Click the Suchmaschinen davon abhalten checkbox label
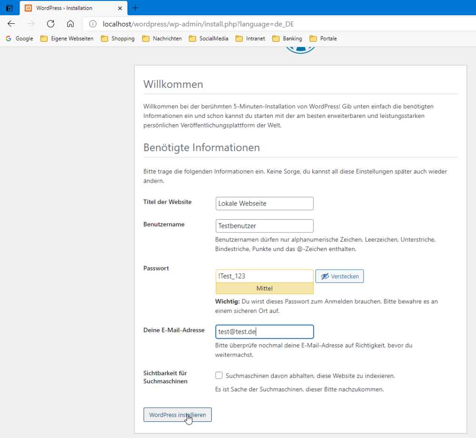Image resolution: width=476 pixels, height=438 pixels. [x=310, y=376]
